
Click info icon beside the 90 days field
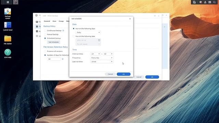63,59
